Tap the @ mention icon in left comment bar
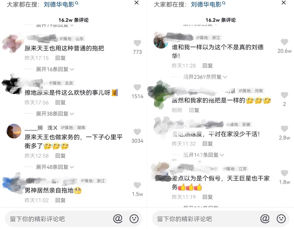This screenshot has height=229, width=294. pos(118,218)
